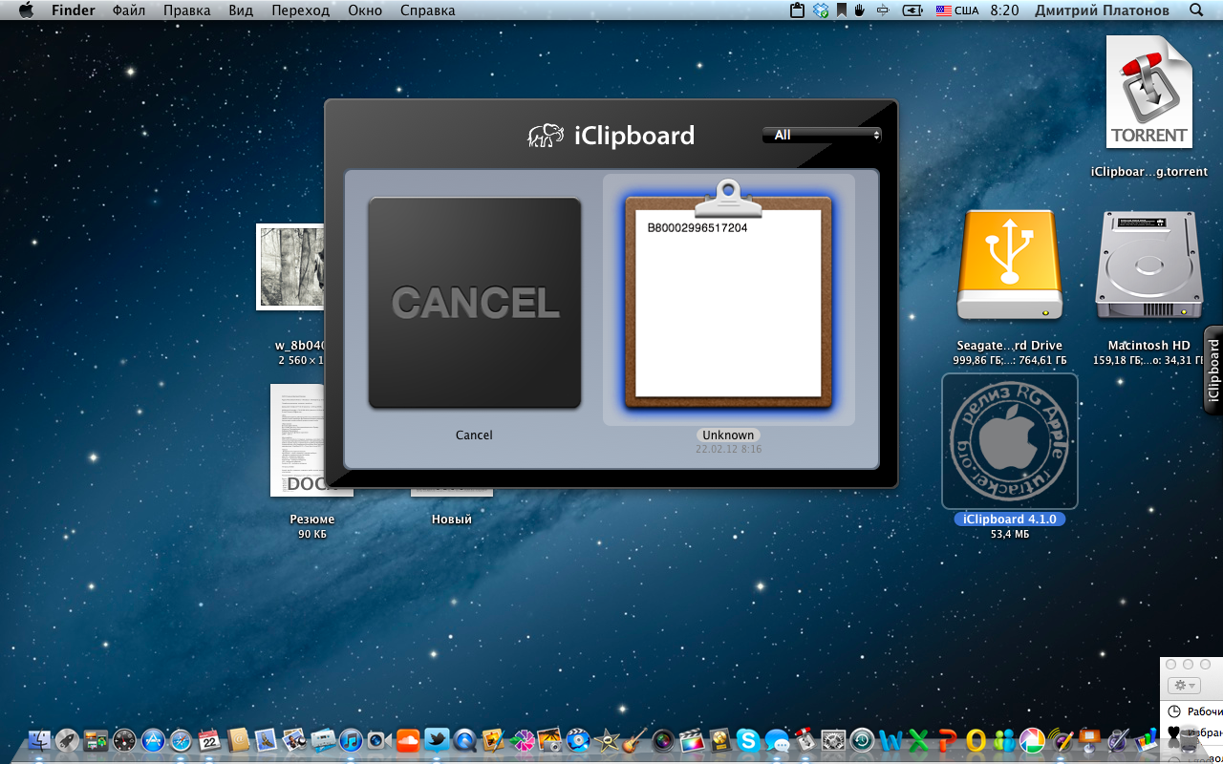Viewport: 1223px width, 764px height.
Task: Launch Microsoft PowerPoint from the Dock
Action: (x=947, y=740)
